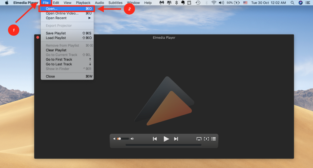Open battery status showing 50%
This screenshot has height=168, width=313.
(x=233, y=2)
